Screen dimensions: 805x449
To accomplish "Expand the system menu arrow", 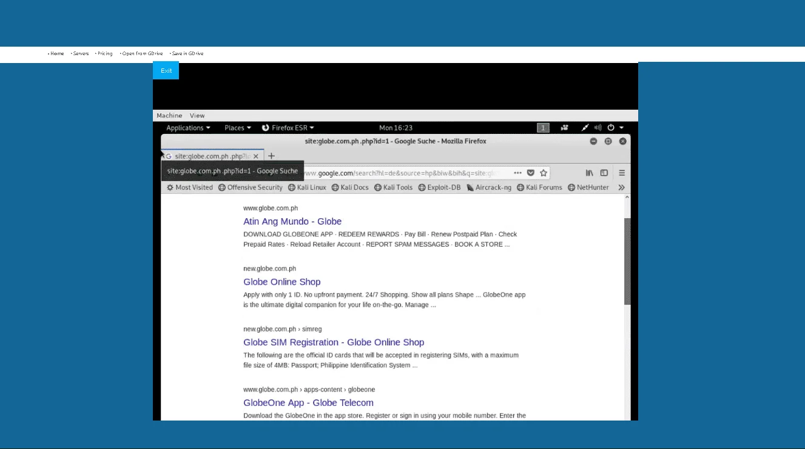I will [621, 128].
